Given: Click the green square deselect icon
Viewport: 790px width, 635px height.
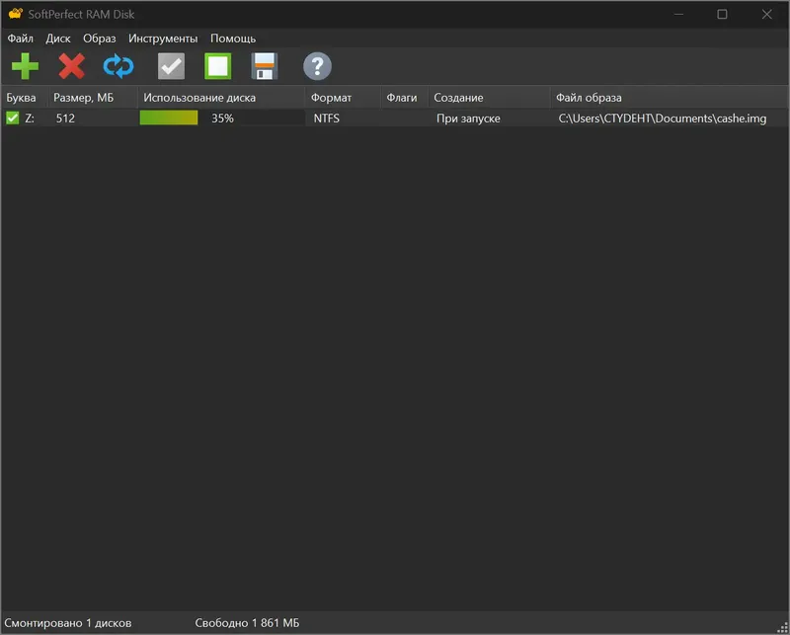Looking at the screenshot, I should [x=217, y=66].
